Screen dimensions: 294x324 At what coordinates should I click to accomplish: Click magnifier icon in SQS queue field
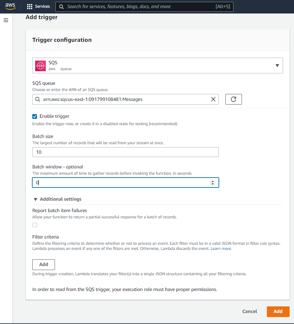click(37, 99)
